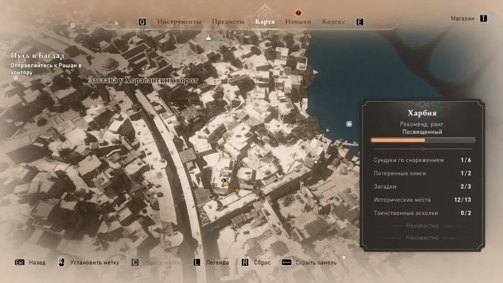Click the Рекоменд. ранг label
The width and height of the screenshot is (503, 283).
(422, 124)
